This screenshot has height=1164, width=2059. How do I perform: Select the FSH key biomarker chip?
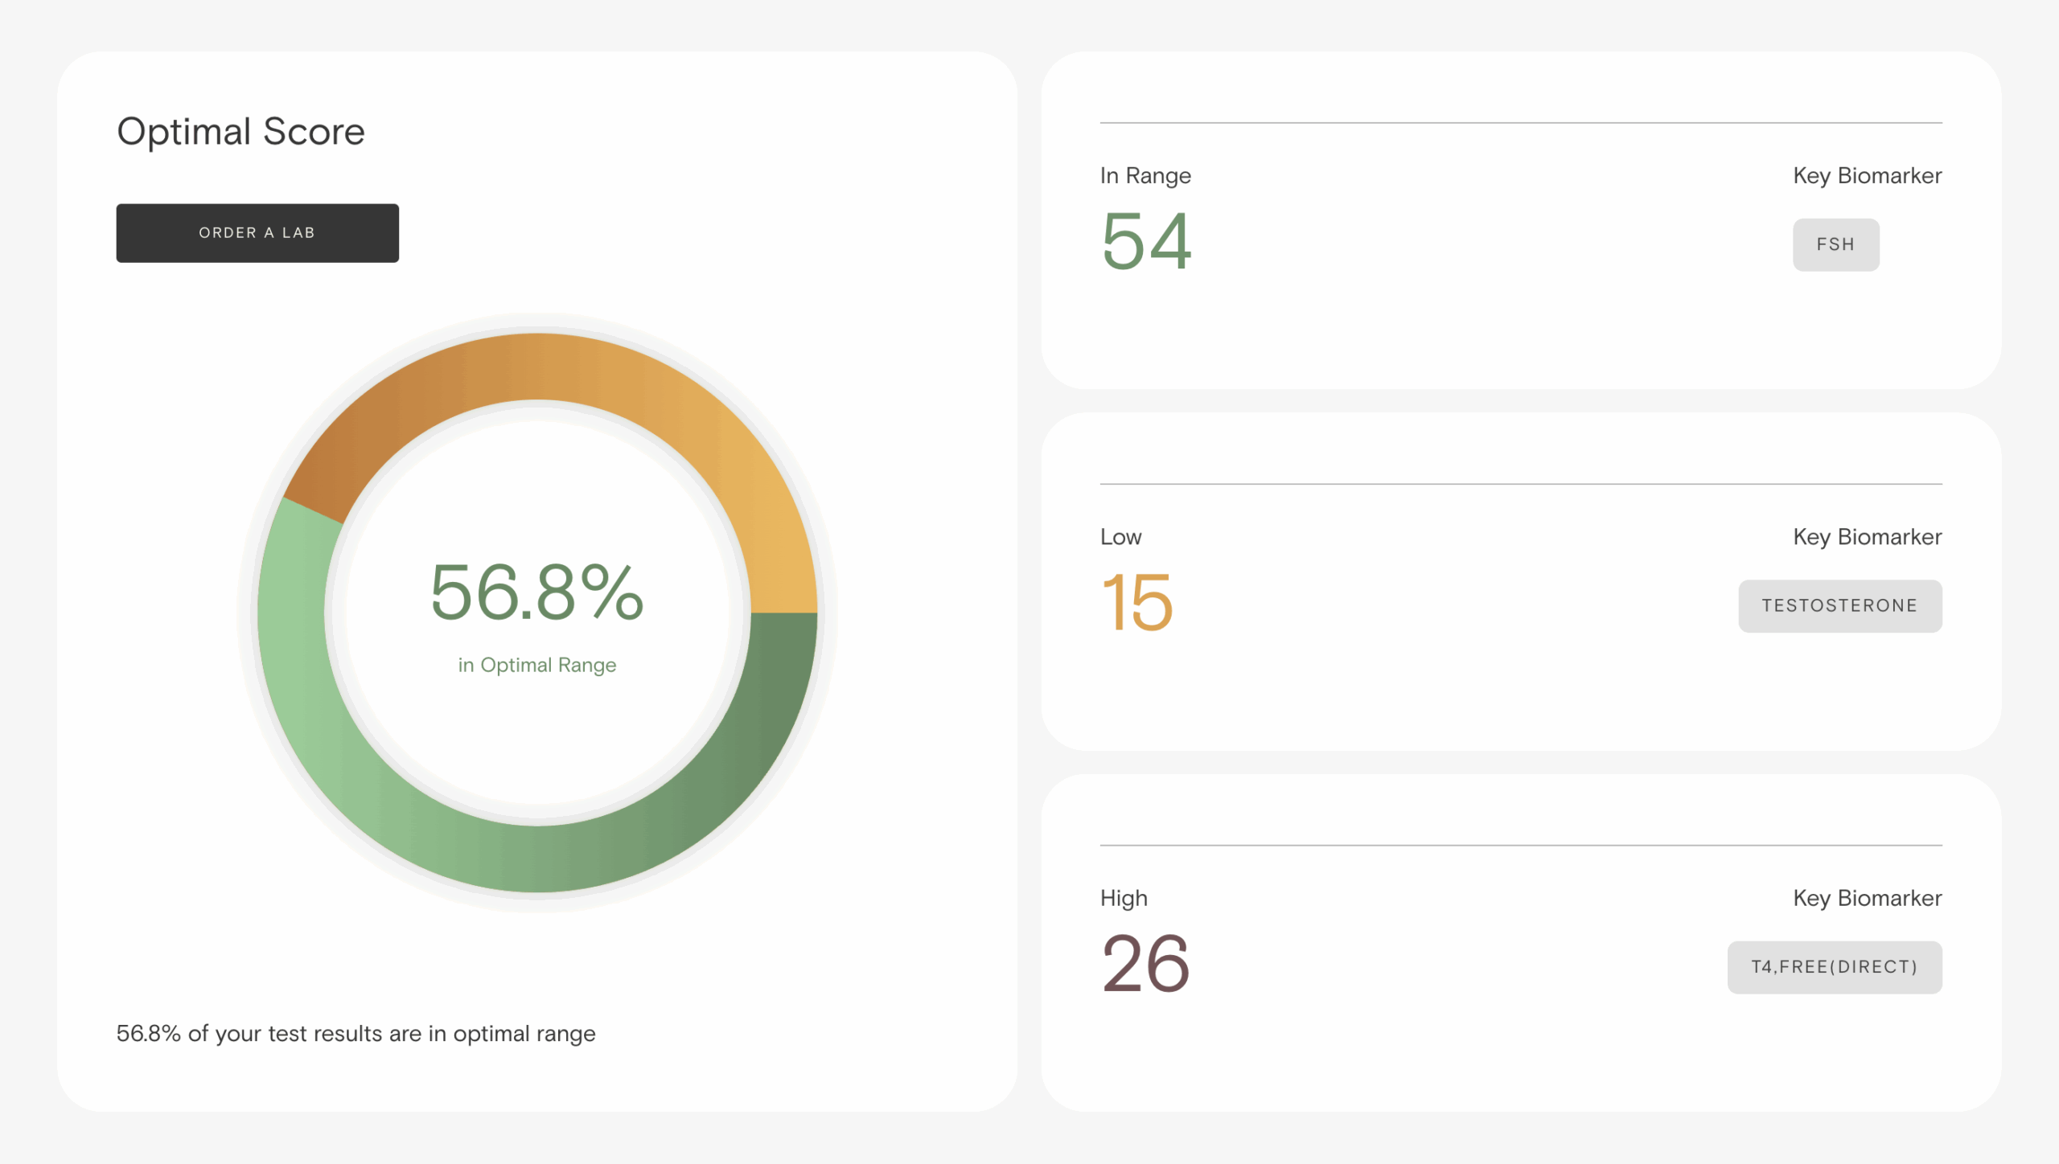[x=1835, y=244]
